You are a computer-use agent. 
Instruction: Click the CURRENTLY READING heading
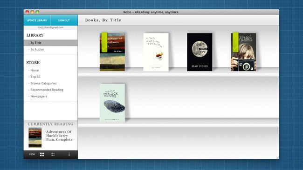point(51,124)
